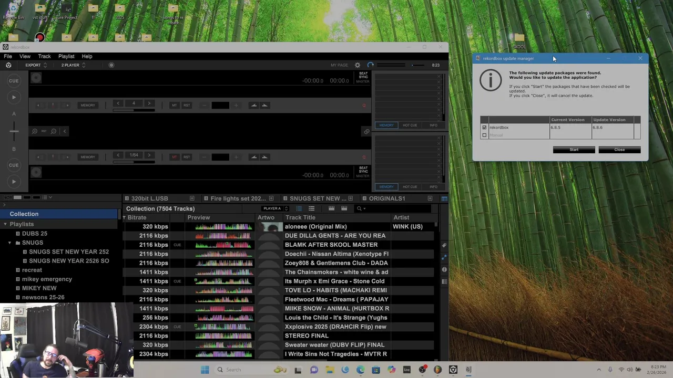Viewport: 673px width, 378px height.
Task: Select the INFO tab for deck B
Action: coord(433,186)
